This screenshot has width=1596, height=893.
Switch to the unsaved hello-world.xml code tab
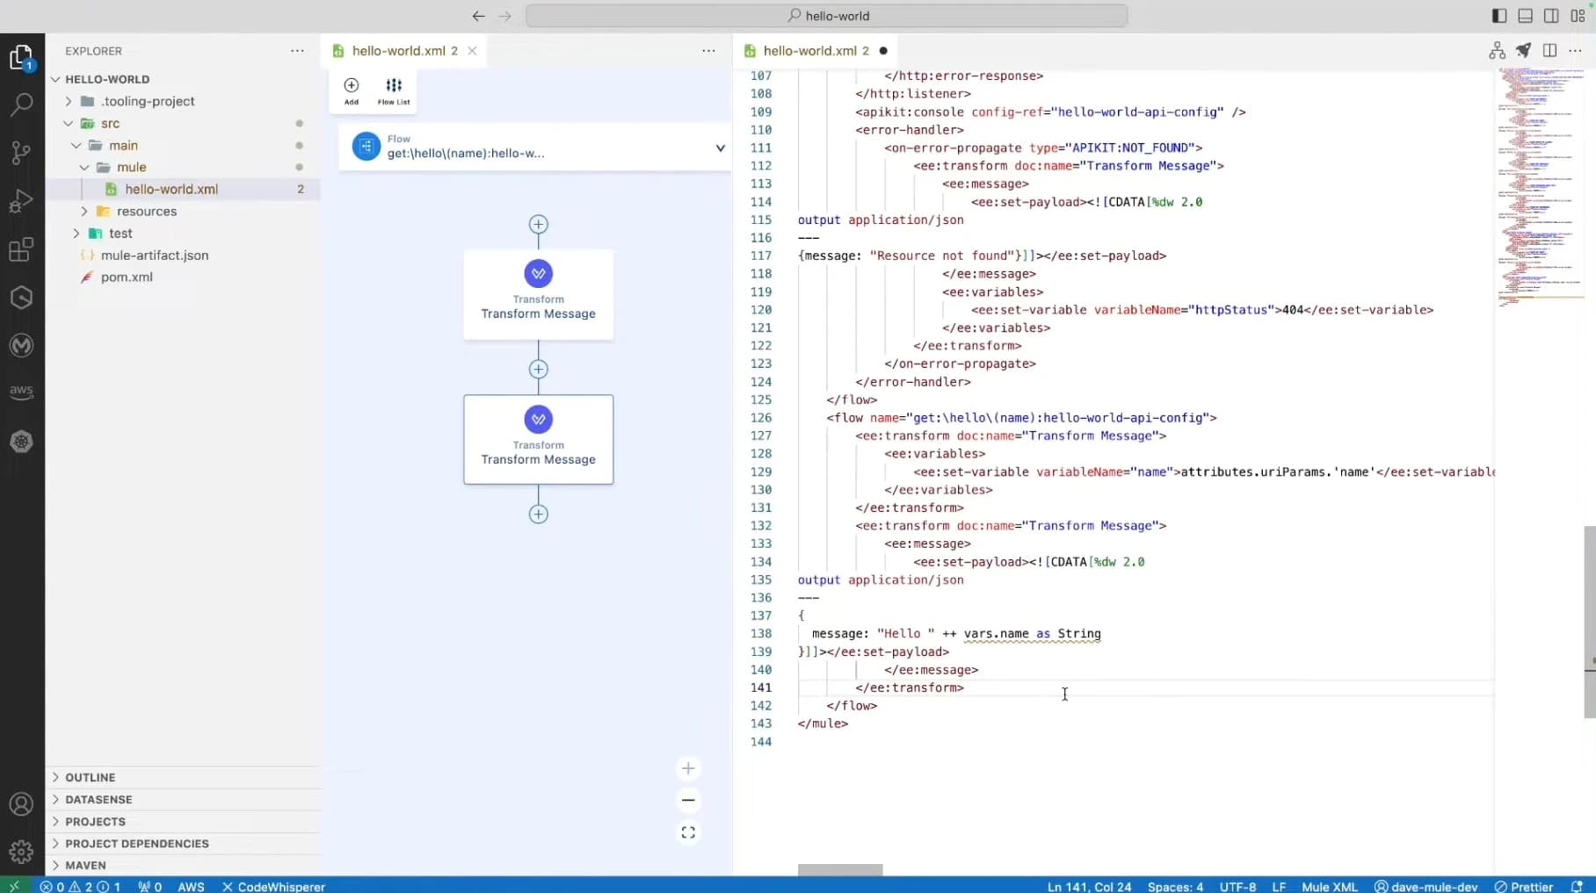tap(816, 51)
